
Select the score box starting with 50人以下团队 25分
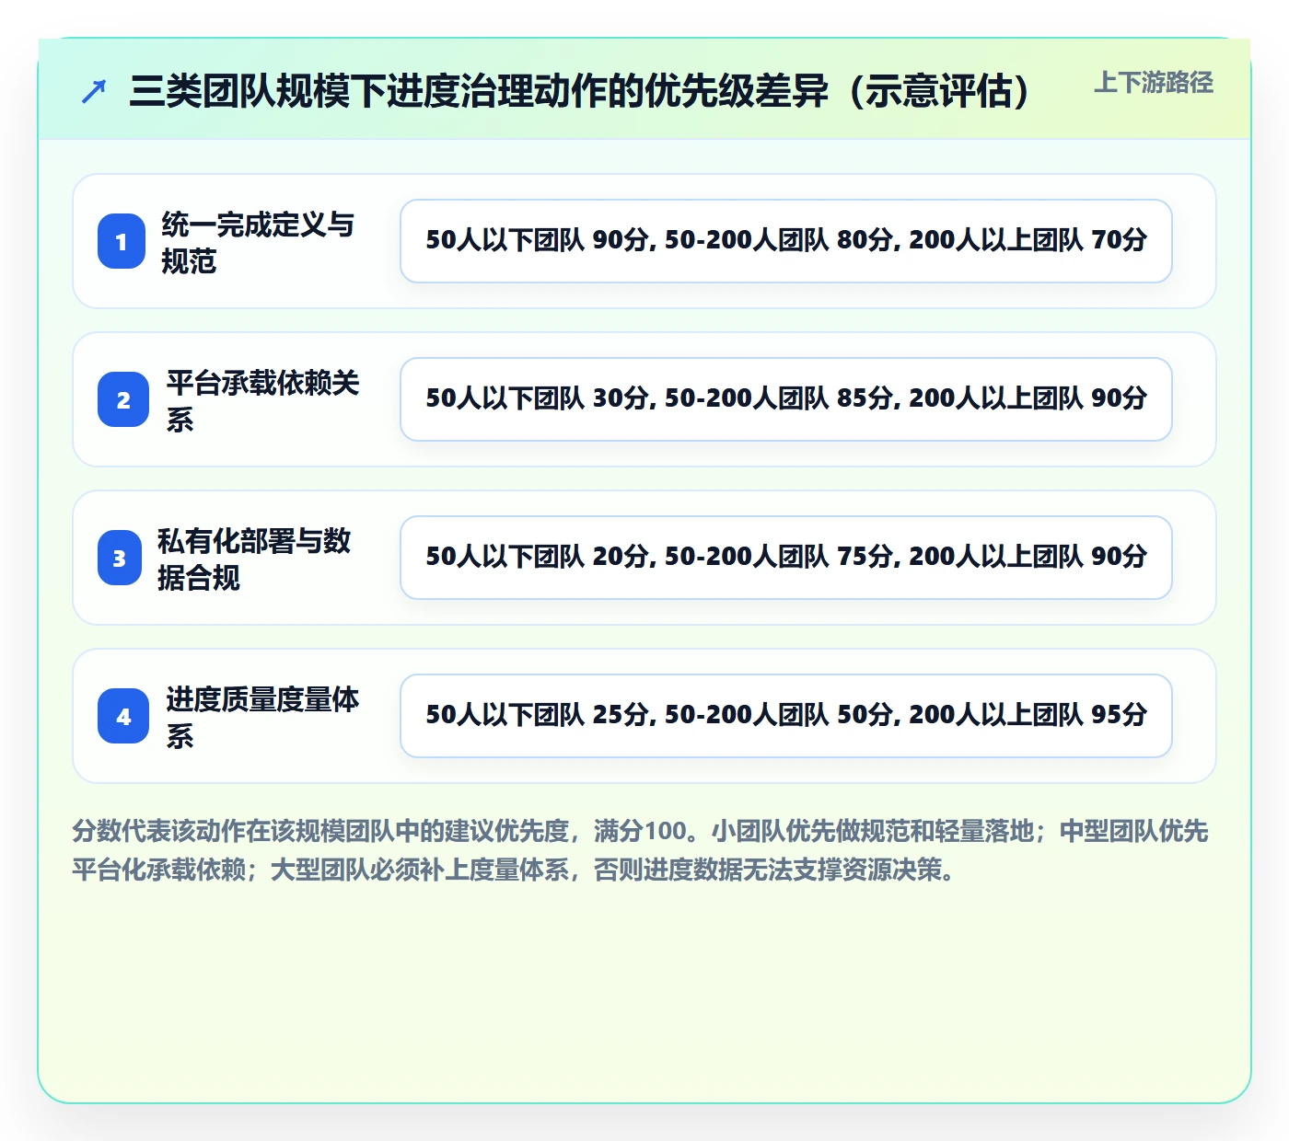tap(786, 716)
